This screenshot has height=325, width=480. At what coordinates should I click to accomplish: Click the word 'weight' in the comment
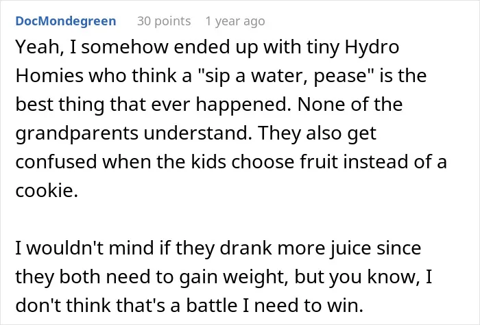[x=253, y=277]
